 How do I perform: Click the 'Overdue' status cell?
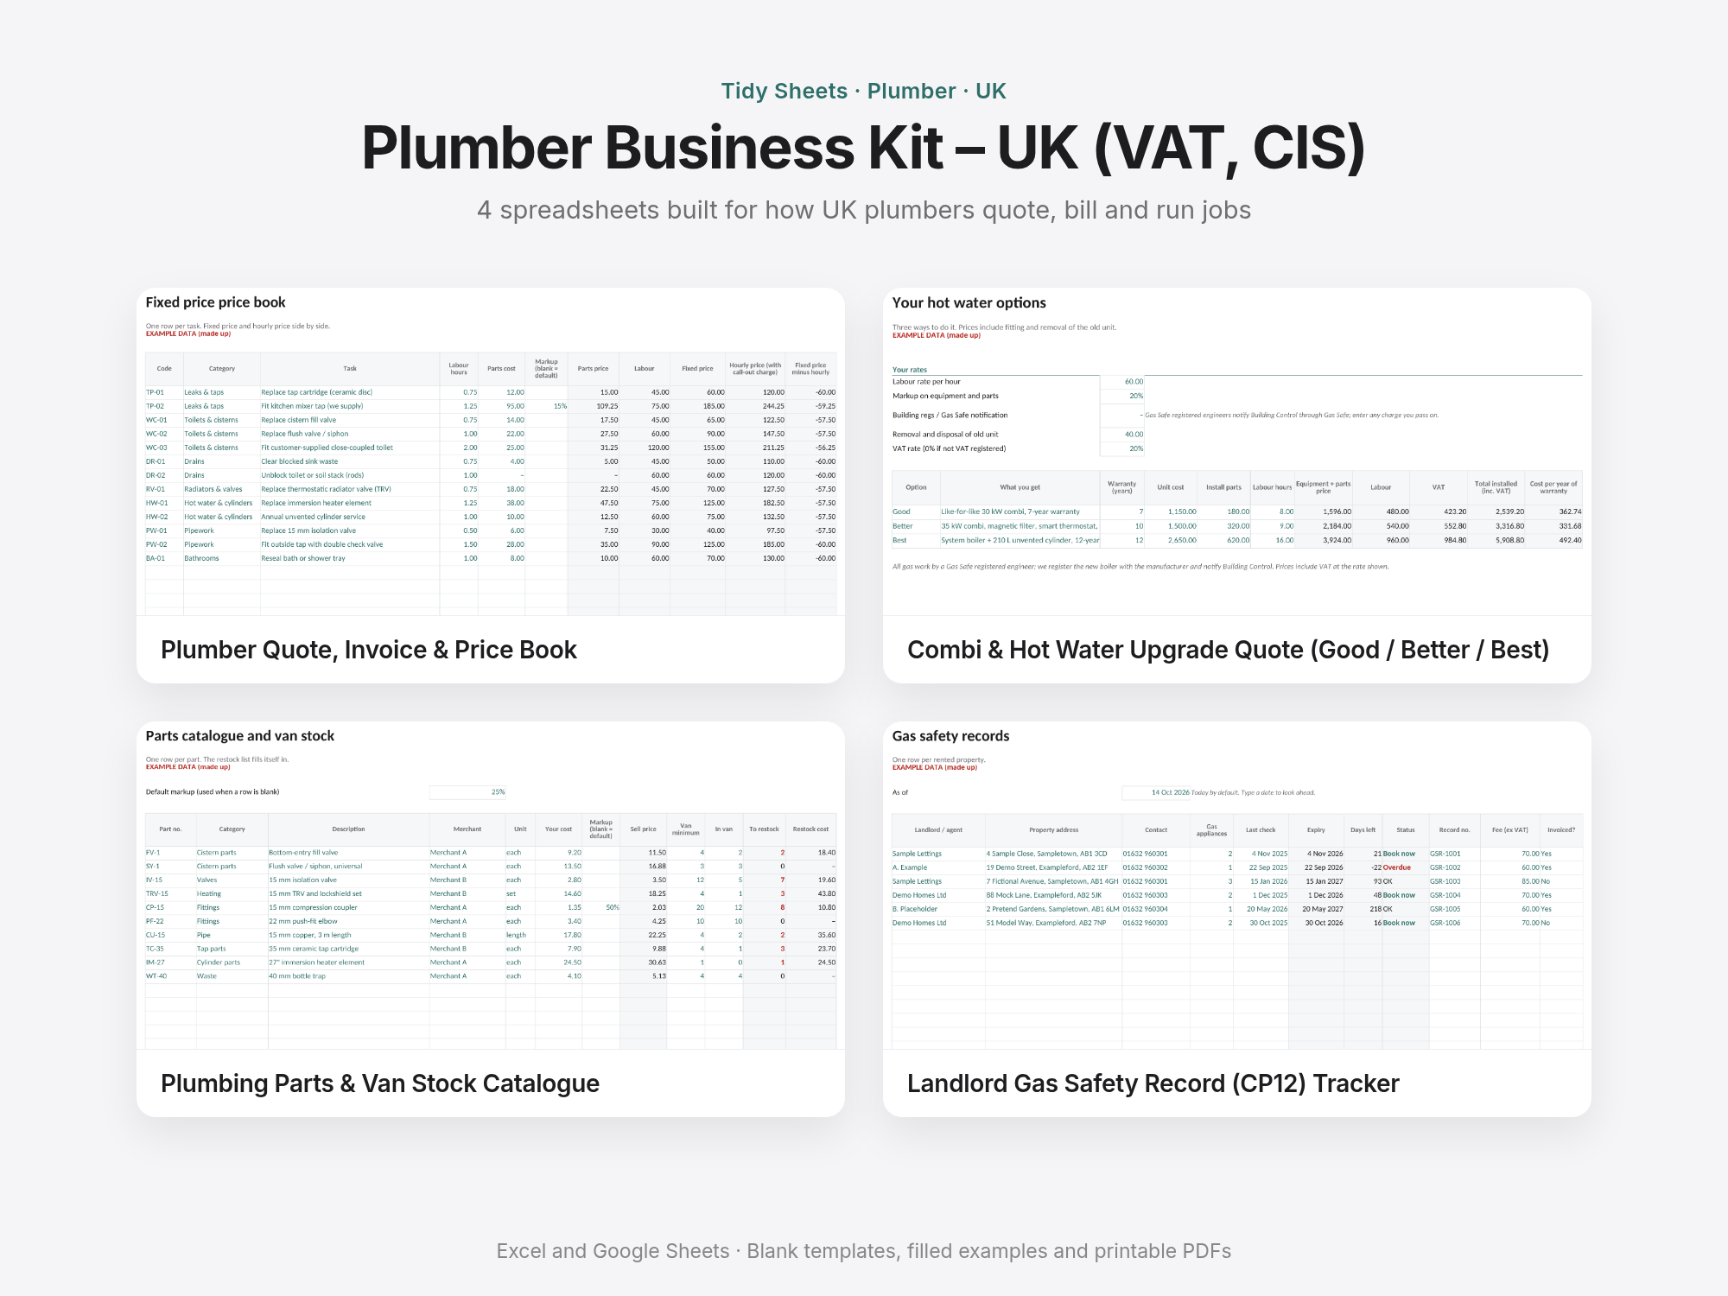tap(1406, 867)
